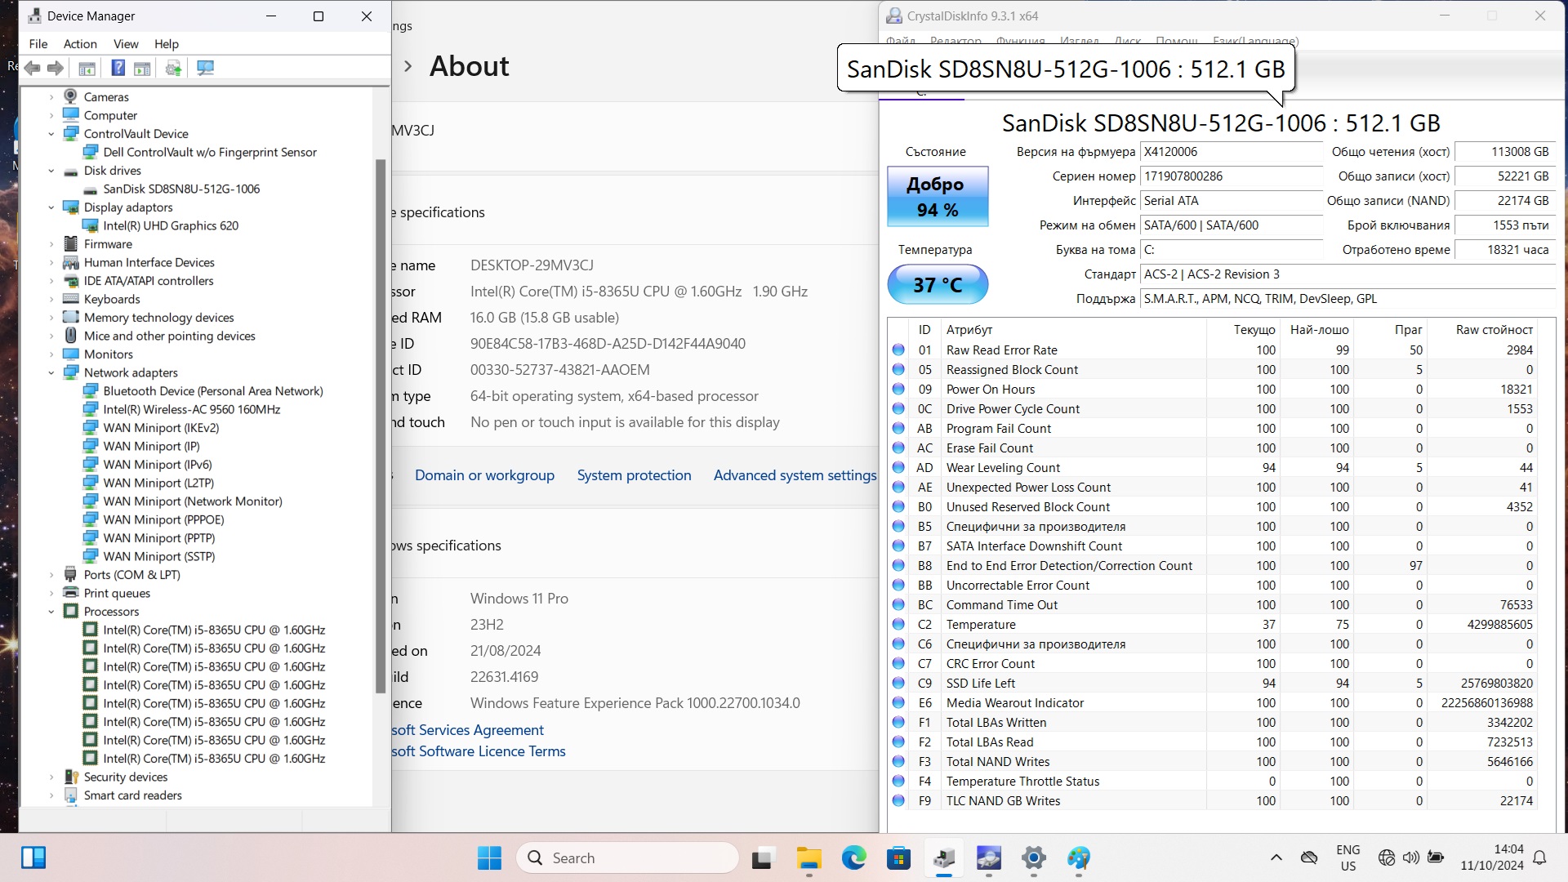Click the Back arrow in Device Manager toolbar
The image size is (1568, 882).
click(32, 69)
